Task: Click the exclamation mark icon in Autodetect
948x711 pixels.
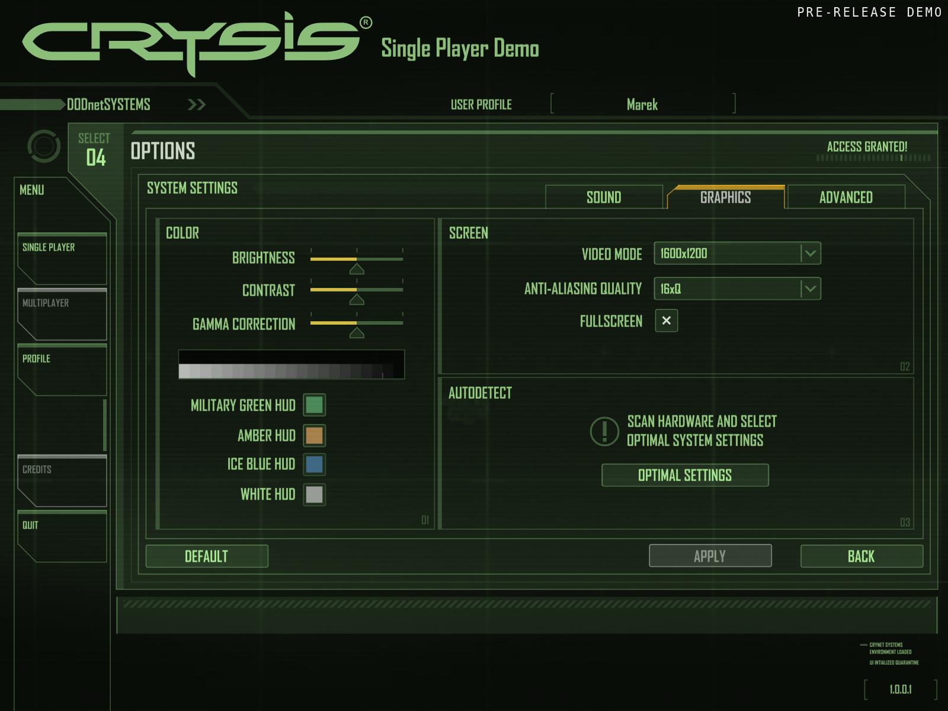Action: [604, 431]
